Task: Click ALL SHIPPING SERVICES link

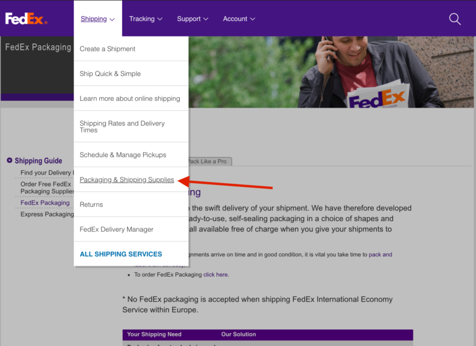Action: click(121, 254)
